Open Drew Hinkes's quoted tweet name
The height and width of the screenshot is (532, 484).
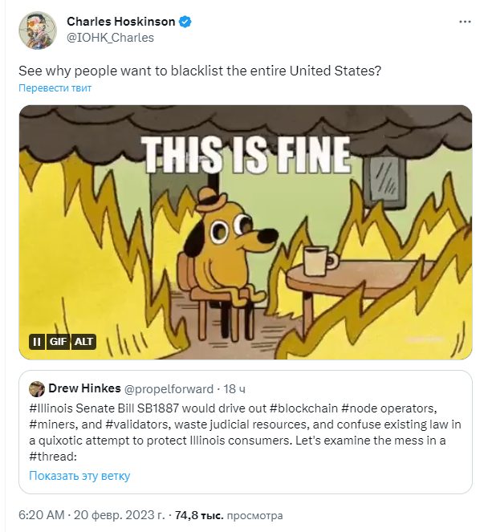click(85, 389)
